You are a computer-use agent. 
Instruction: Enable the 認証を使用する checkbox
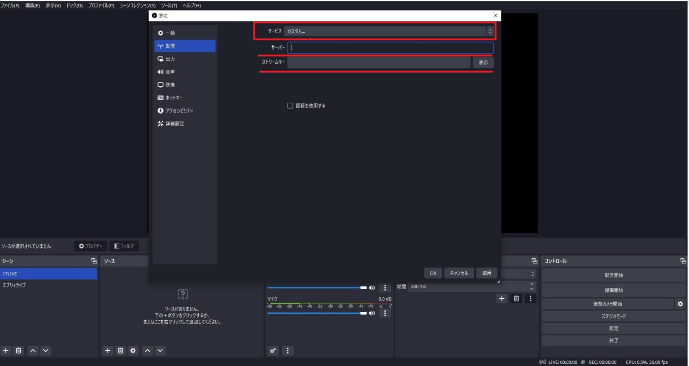290,106
